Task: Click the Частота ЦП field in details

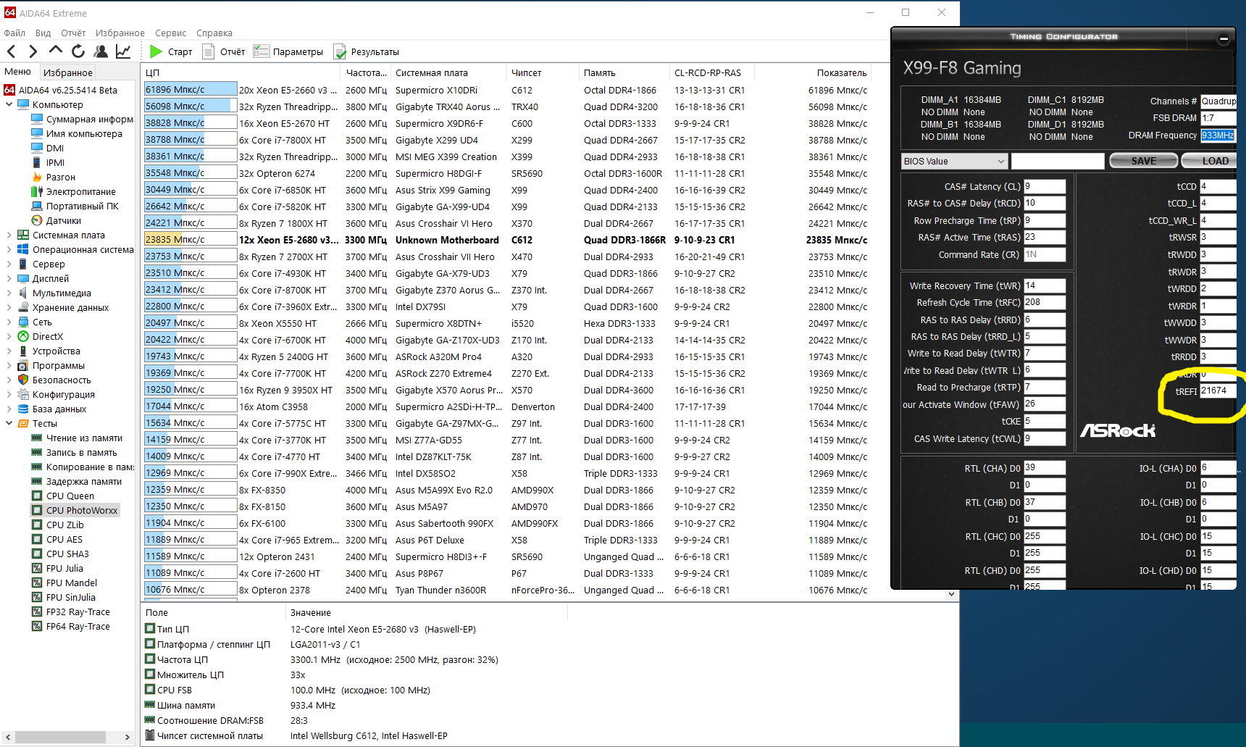Action: click(x=183, y=659)
